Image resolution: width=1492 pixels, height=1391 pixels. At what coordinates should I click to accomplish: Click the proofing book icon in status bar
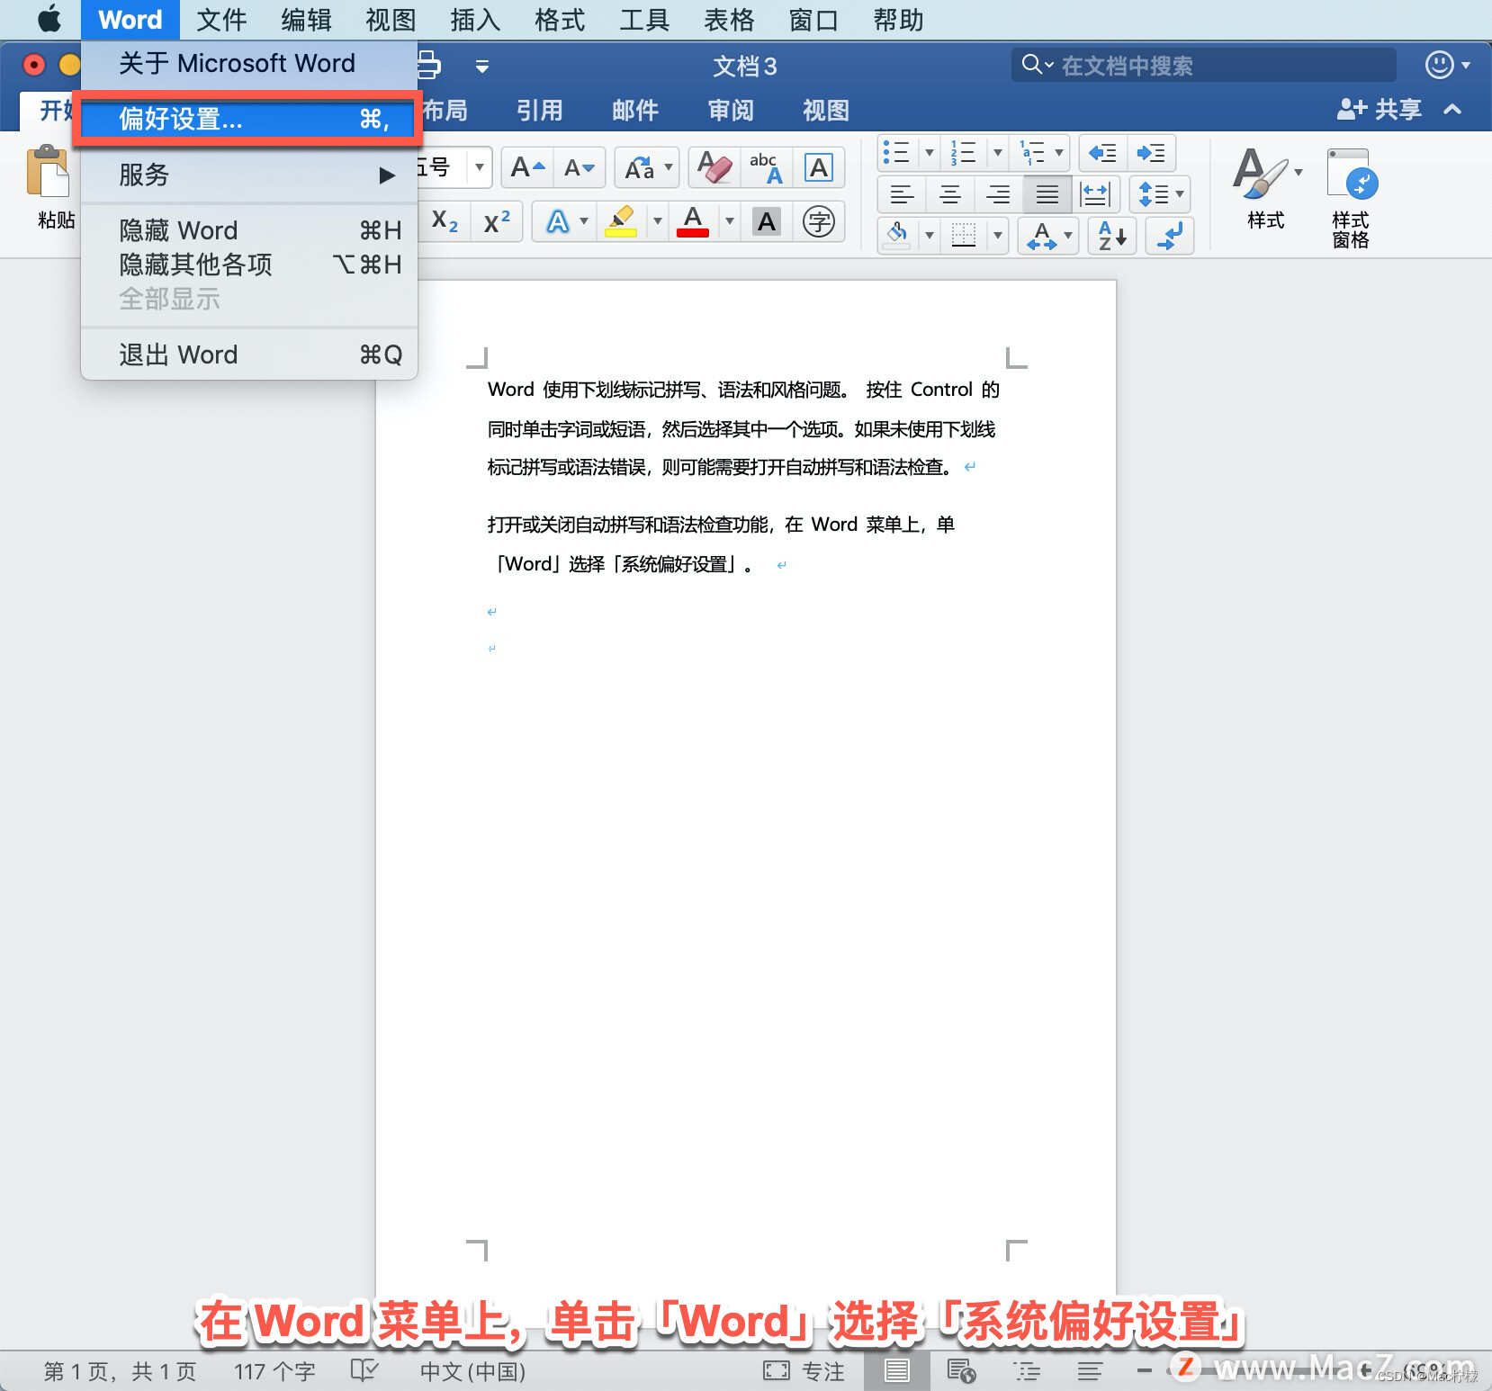point(364,1370)
